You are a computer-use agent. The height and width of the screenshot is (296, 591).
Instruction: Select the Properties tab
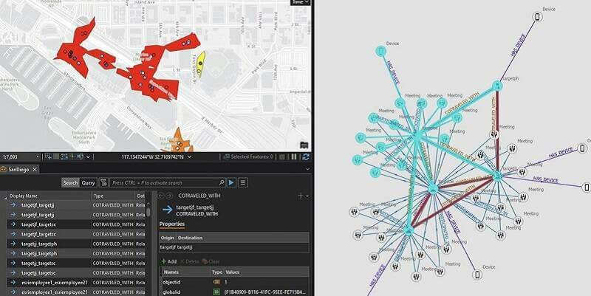click(x=172, y=224)
